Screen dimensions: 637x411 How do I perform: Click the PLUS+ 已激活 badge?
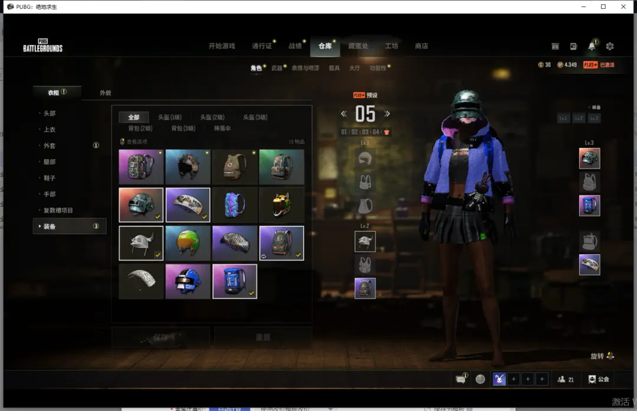599,65
